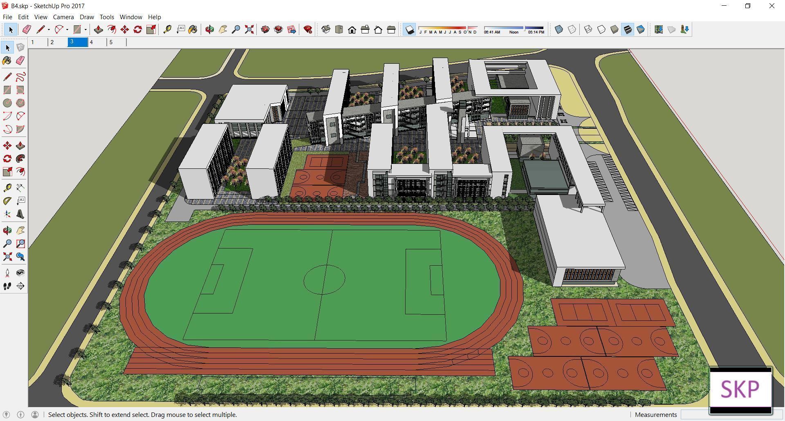
Task: Select the Pan tool in the left sidebar
Action: pos(21,230)
